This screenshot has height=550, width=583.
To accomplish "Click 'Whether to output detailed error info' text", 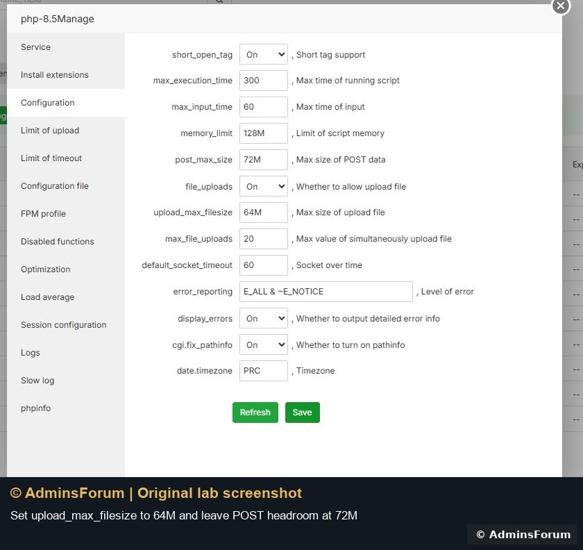I will tap(368, 319).
